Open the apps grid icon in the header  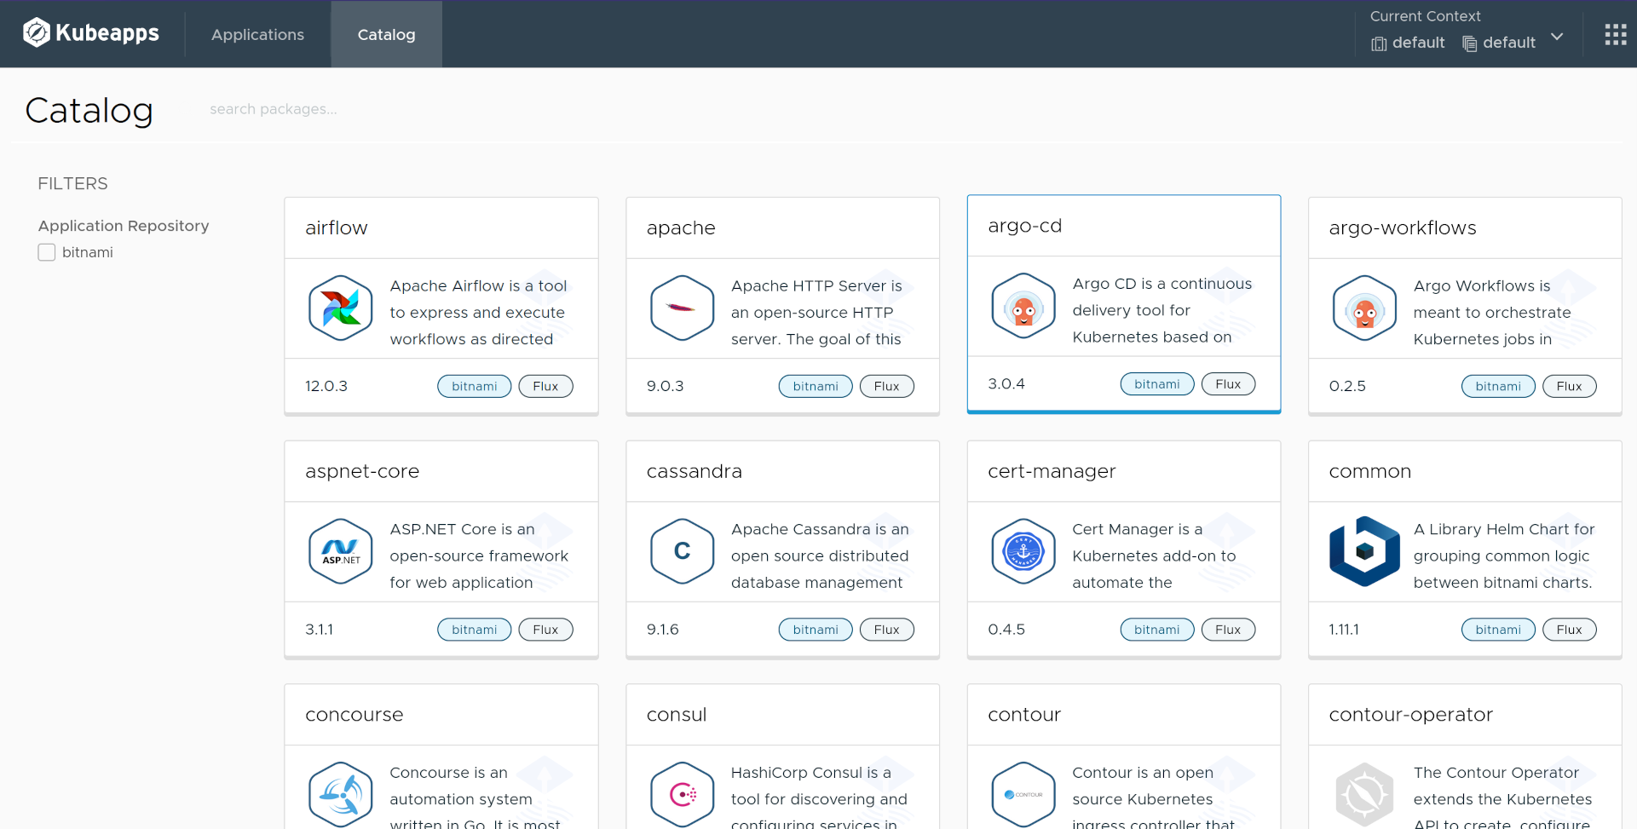pos(1616,34)
